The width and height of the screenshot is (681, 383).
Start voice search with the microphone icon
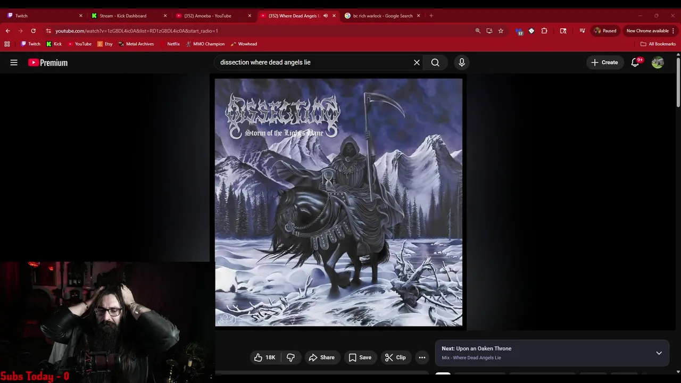coord(462,62)
